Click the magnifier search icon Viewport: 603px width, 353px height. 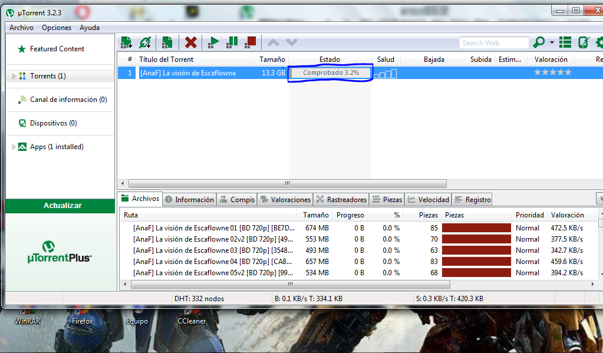(539, 42)
